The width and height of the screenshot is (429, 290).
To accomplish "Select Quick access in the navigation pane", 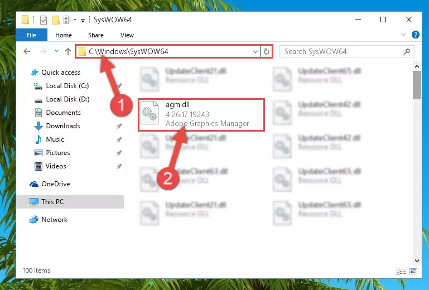I will 61,72.
